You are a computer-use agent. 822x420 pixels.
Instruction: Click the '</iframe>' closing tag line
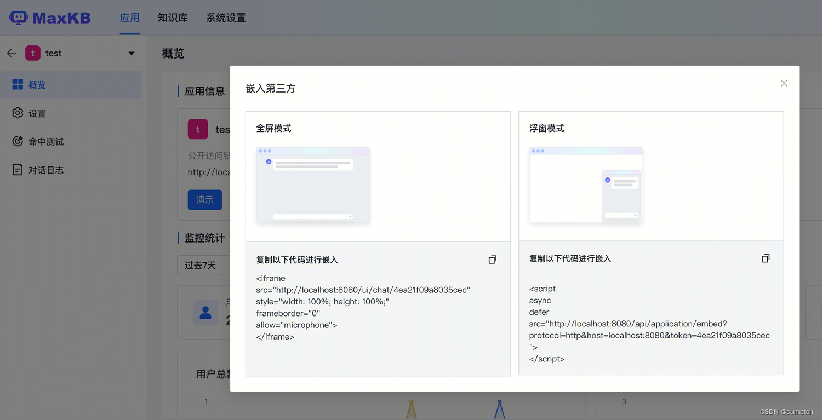point(275,337)
